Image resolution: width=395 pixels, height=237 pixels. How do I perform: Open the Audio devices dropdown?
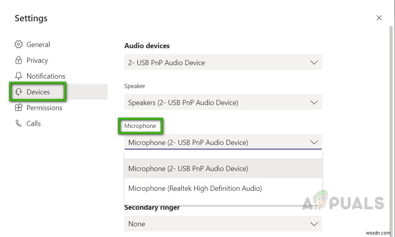click(223, 62)
